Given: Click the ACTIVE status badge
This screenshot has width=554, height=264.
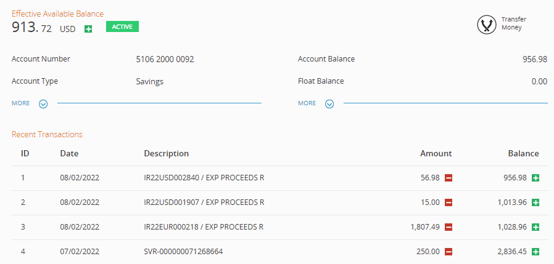Looking at the screenshot, I should pos(122,26).
